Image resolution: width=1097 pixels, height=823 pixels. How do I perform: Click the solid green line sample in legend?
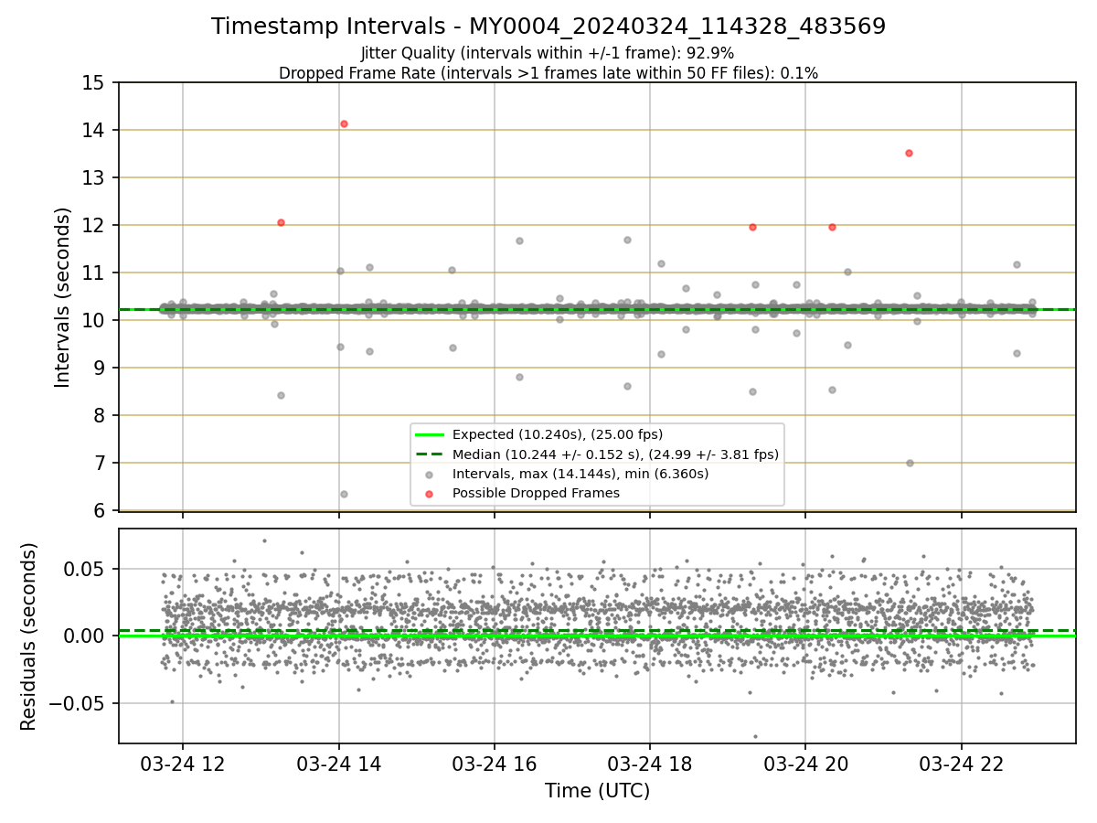point(430,435)
